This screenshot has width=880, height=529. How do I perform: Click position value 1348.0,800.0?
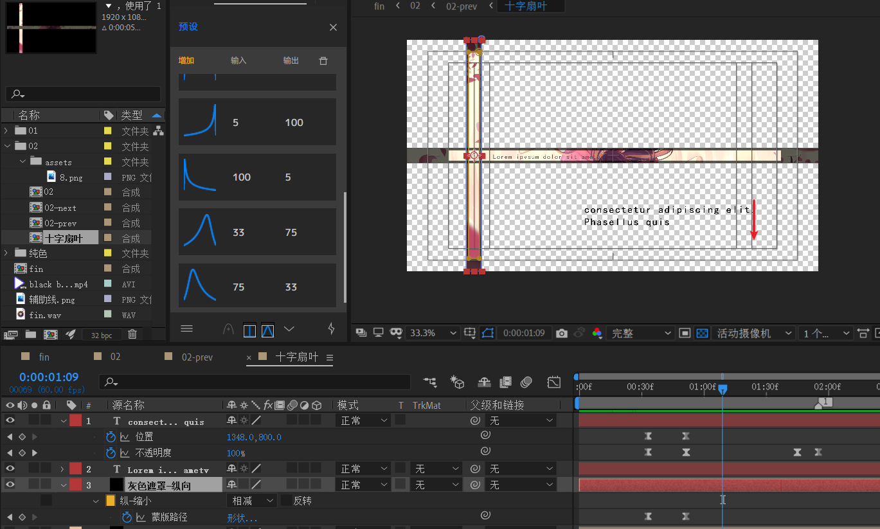pyautogui.click(x=254, y=437)
